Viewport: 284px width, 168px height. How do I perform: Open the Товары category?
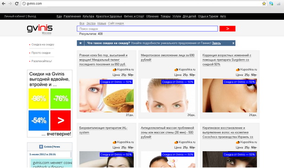click(165, 16)
